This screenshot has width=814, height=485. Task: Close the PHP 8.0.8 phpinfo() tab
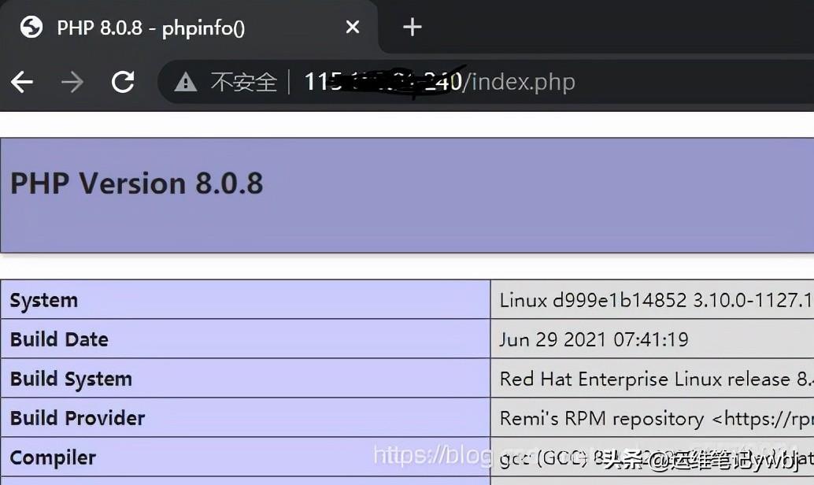[x=353, y=27]
